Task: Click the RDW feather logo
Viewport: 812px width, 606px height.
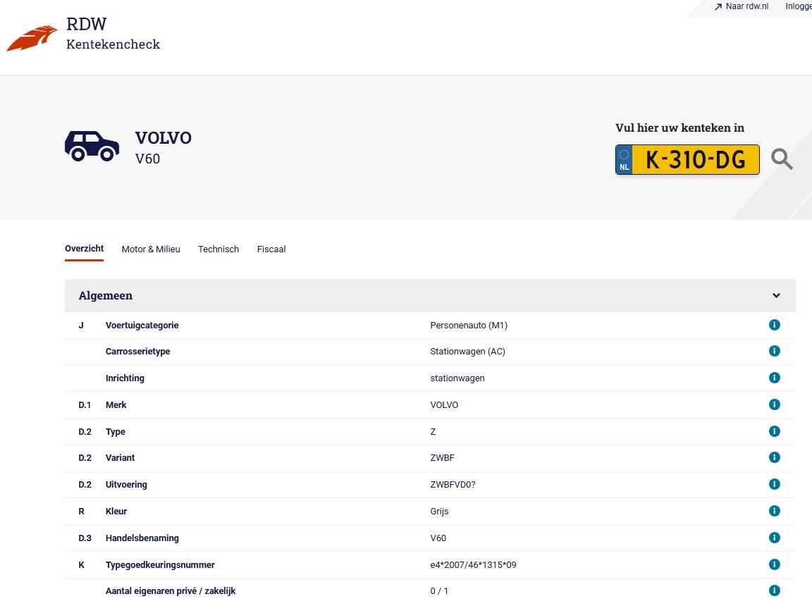Action: 32,38
